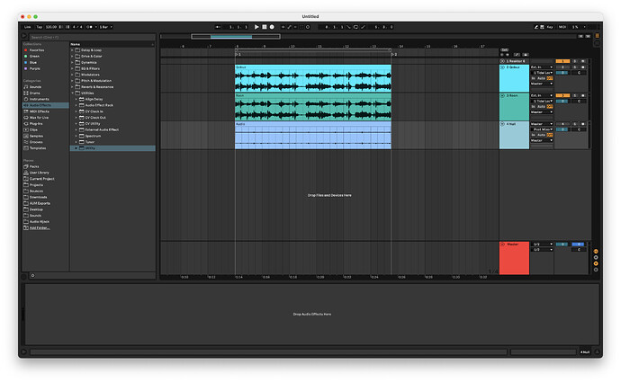Select the blue Audio clip on track 4
Viewport: 621px width, 382px height.
313,136
